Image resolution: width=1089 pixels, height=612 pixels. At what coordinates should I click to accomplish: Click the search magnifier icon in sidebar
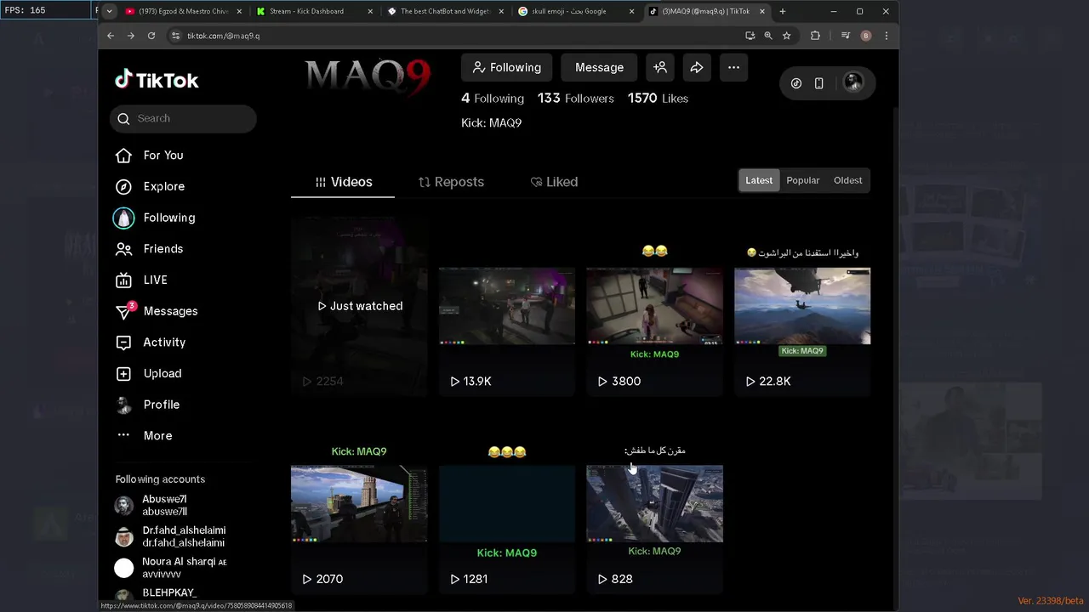click(x=124, y=118)
